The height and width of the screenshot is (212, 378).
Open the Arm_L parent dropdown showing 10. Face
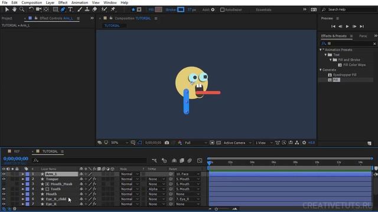[x=187, y=174]
